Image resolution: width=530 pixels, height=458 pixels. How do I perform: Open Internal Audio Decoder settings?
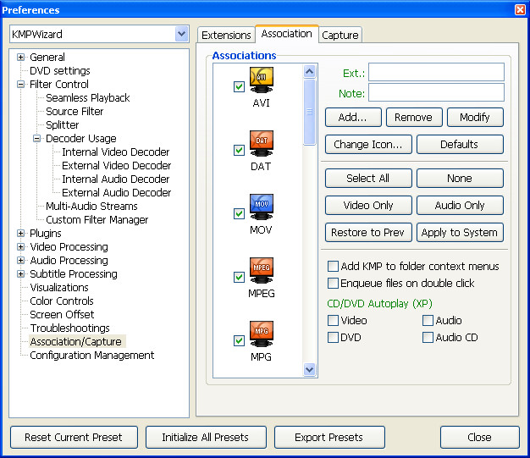pyautogui.click(x=116, y=179)
